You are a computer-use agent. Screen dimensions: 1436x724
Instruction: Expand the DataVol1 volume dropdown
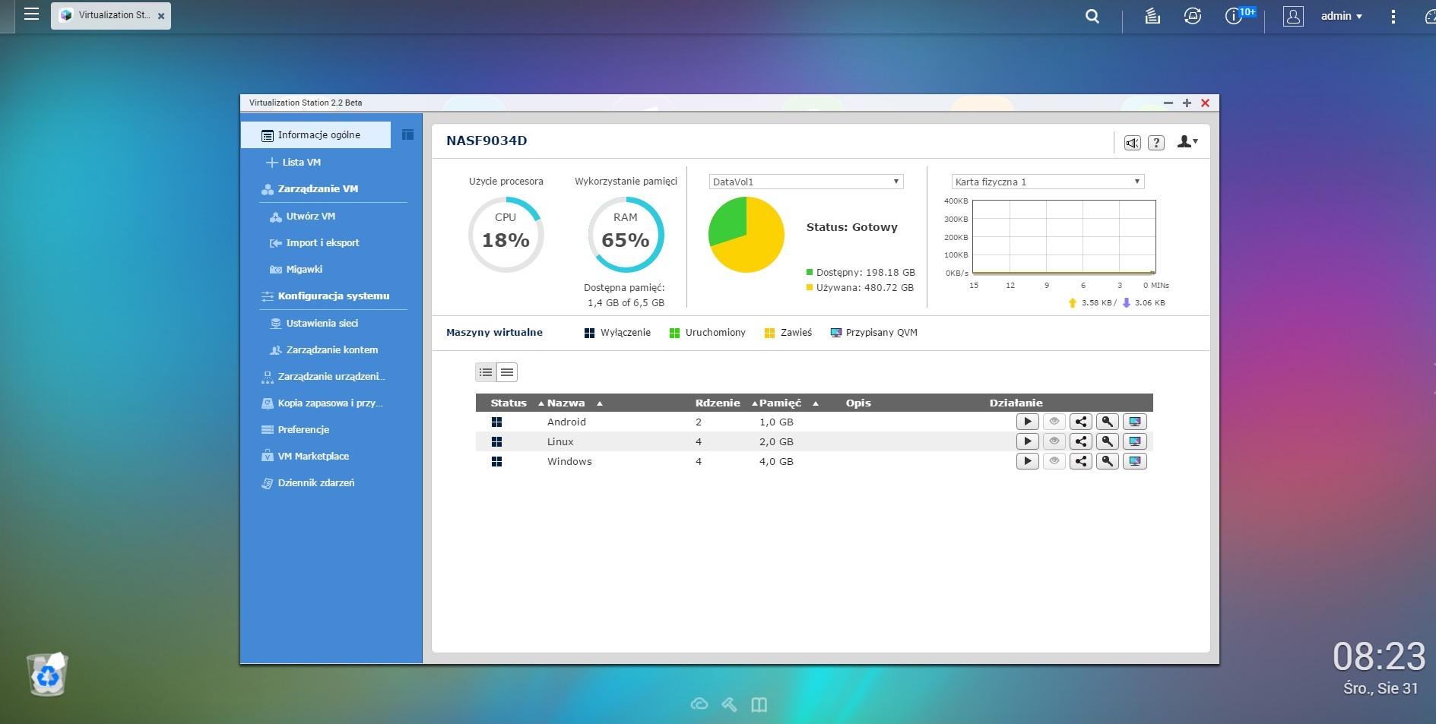[x=805, y=182]
